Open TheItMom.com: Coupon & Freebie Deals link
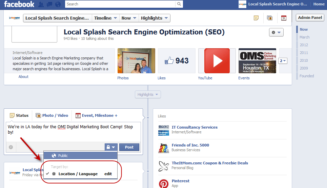 (x=210, y=163)
